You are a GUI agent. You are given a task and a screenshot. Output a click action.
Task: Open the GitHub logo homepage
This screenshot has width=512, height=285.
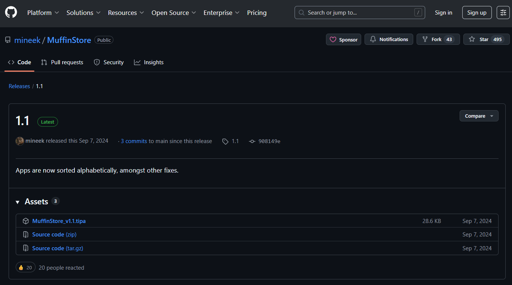[x=11, y=13]
